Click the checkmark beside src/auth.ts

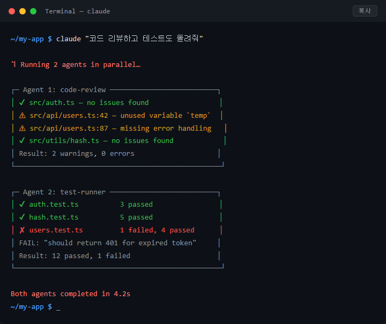[x=22, y=102]
